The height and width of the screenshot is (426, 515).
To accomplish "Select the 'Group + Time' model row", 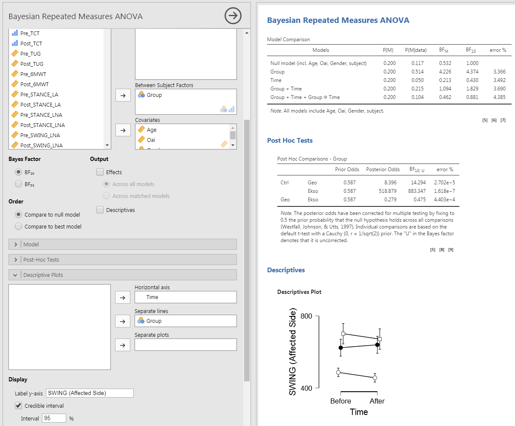I will 389,89.
